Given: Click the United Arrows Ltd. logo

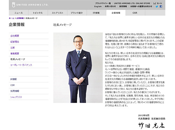Looking at the screenshot, I should pos(30,5).
